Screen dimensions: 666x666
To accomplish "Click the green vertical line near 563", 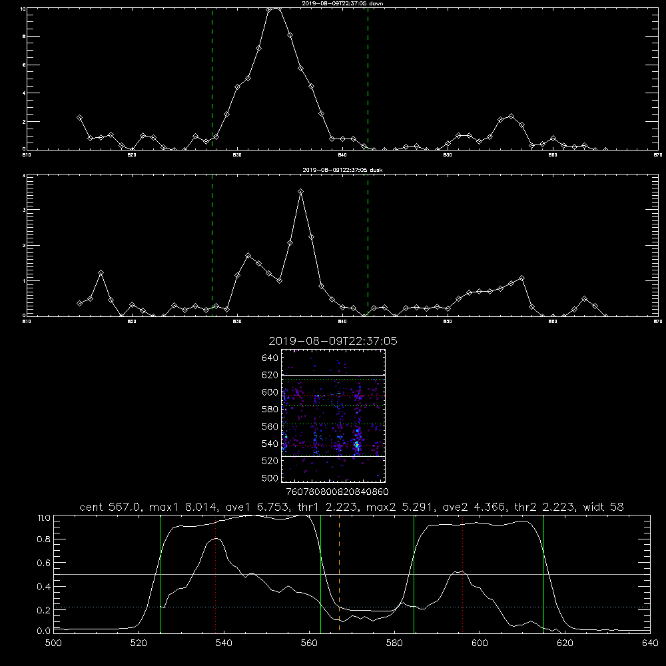I will click(x=321, y=573).
